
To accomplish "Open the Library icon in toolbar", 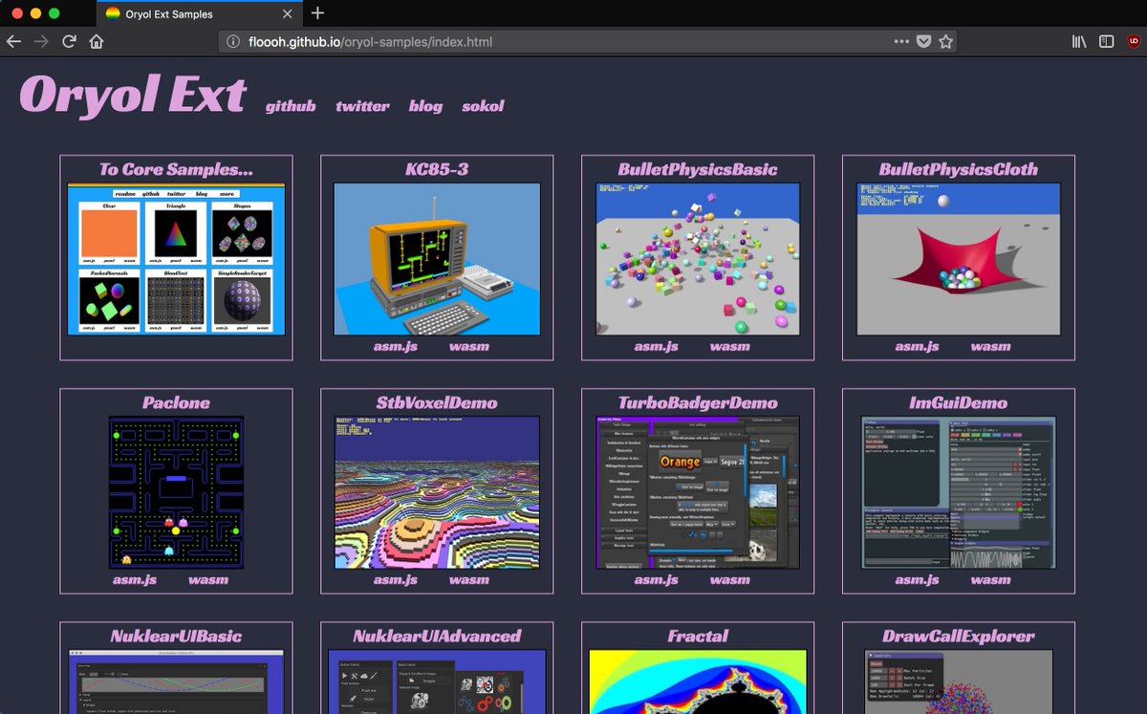I will 1079,42.
